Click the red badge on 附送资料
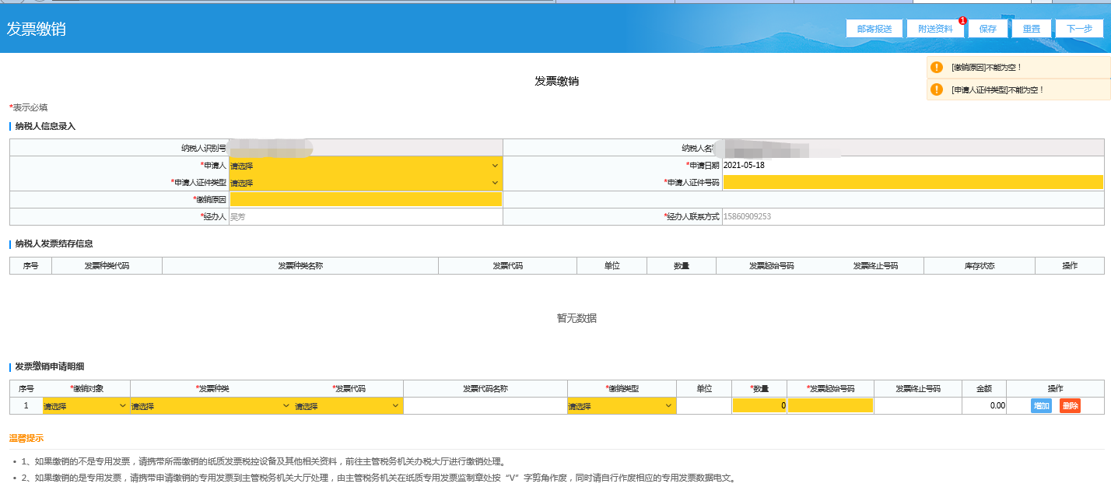The height and width of the screenshot is (494, 1111). [962, 21]
